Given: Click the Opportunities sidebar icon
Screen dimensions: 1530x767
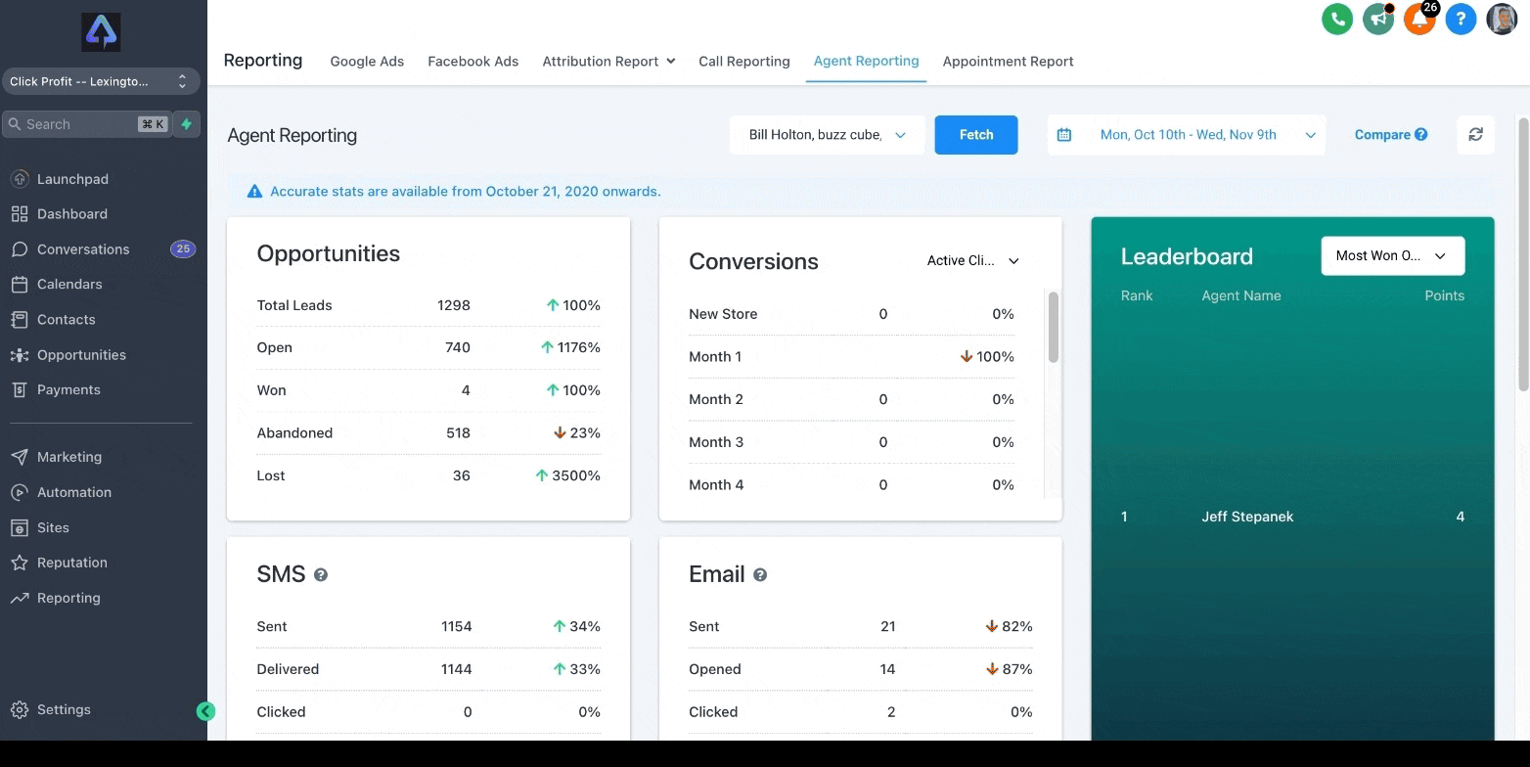Looking at the screenshot, I should coord(20,355).
